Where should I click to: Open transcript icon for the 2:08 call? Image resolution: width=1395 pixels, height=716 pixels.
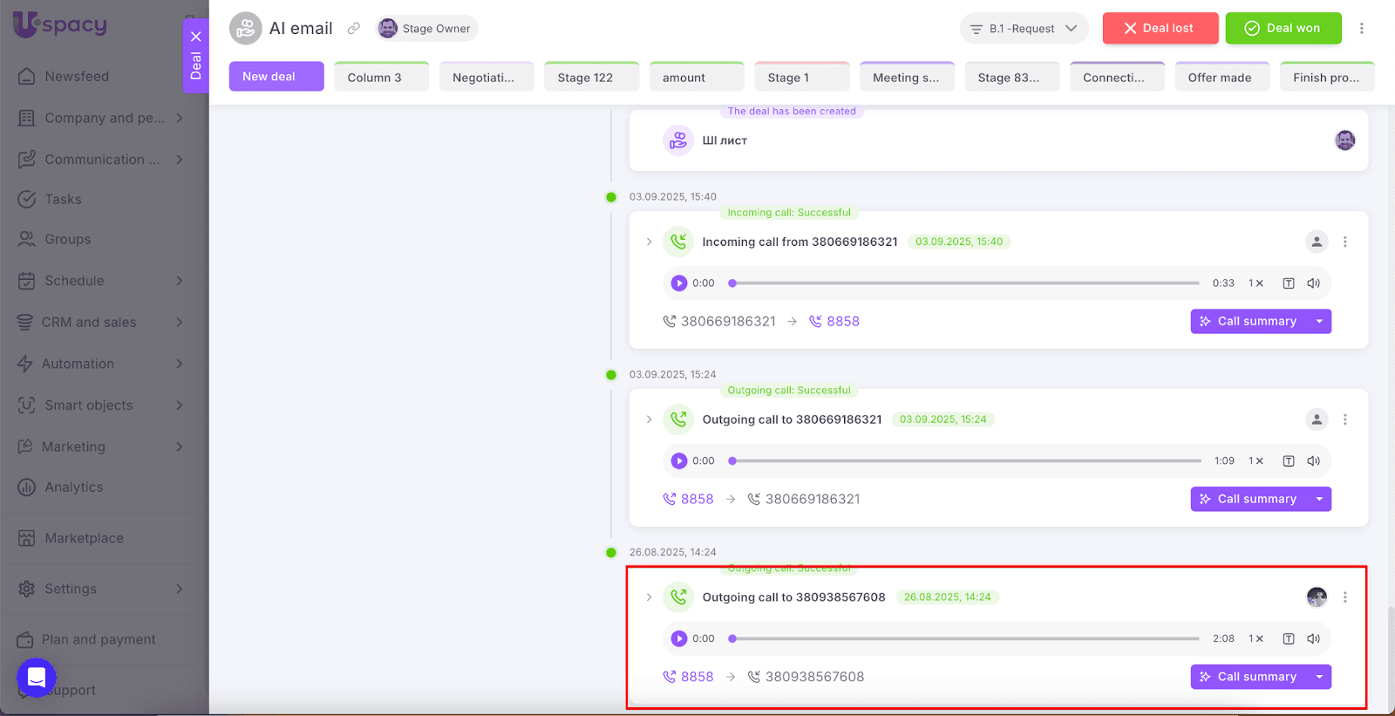click(1289, 639)
